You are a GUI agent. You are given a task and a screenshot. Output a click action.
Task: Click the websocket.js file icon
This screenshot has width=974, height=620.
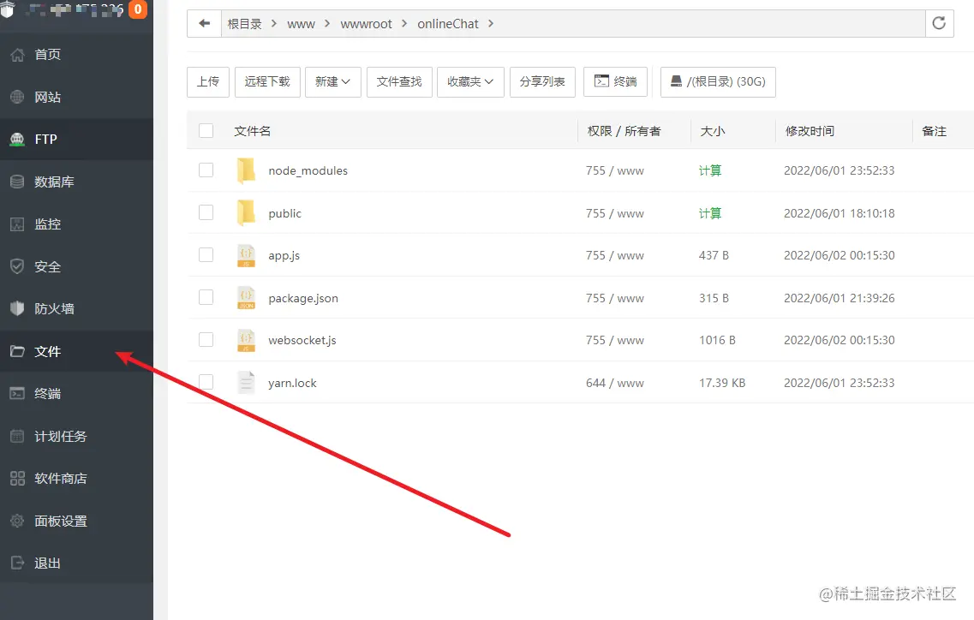246,340
